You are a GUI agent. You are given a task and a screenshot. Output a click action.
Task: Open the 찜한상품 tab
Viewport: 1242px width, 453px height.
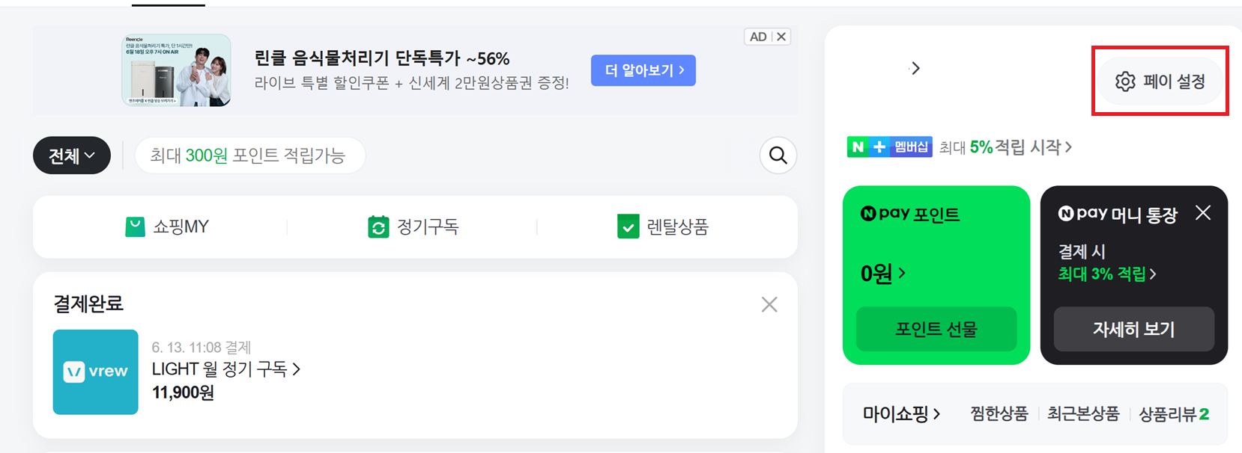coord(999,413)
